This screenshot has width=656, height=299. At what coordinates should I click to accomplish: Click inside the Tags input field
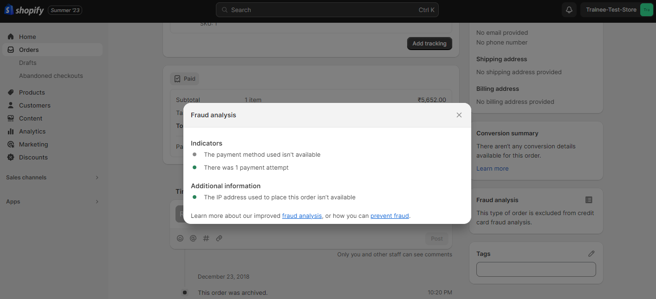click(x=536, y=269)
